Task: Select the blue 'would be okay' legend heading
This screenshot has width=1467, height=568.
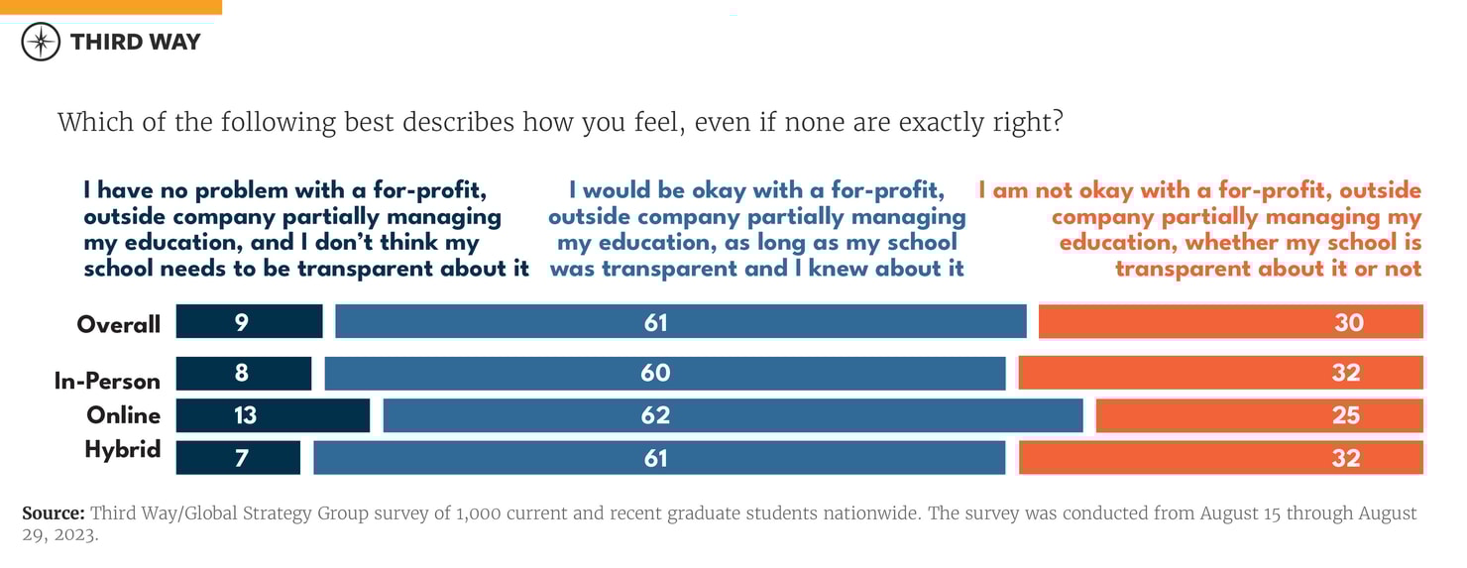Action: click(756, 229)
